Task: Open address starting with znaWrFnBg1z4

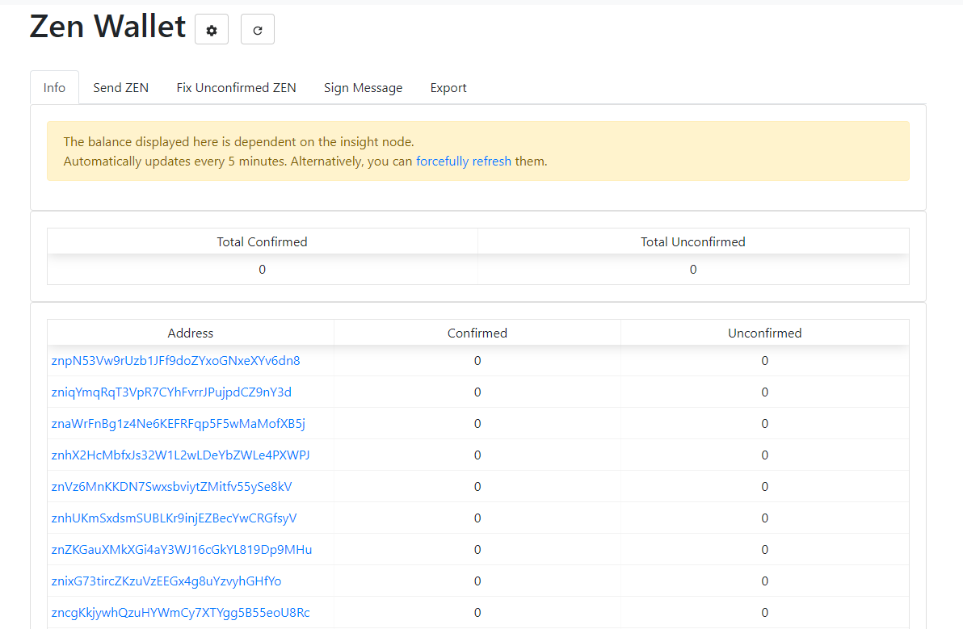Action: coord(178,424)
